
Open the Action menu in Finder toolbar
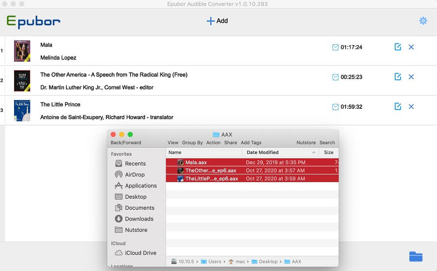[213, 142]
